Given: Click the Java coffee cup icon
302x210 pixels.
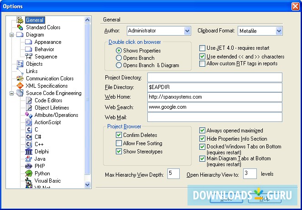Looking at the screenshot, I should 29,159.
